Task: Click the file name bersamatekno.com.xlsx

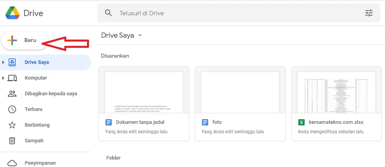Action: point(336,122)
